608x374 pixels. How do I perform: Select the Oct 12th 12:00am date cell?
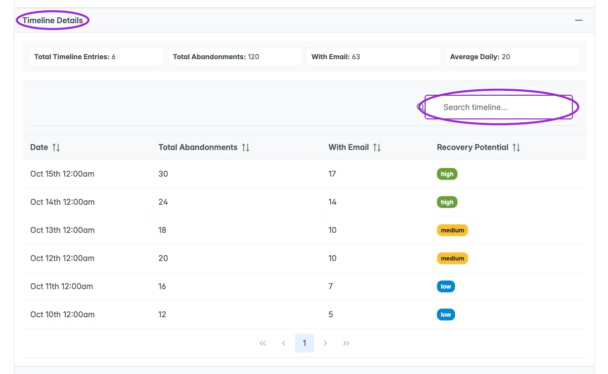(62, 258)
